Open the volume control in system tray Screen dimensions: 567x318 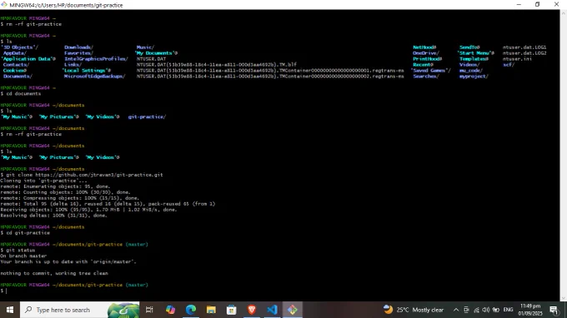pyautogui.click(x=485, y=310)
